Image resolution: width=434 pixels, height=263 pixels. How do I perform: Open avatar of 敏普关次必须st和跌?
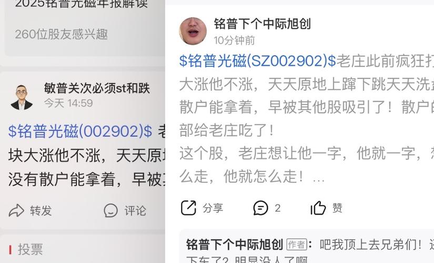[x=22, y=97]
